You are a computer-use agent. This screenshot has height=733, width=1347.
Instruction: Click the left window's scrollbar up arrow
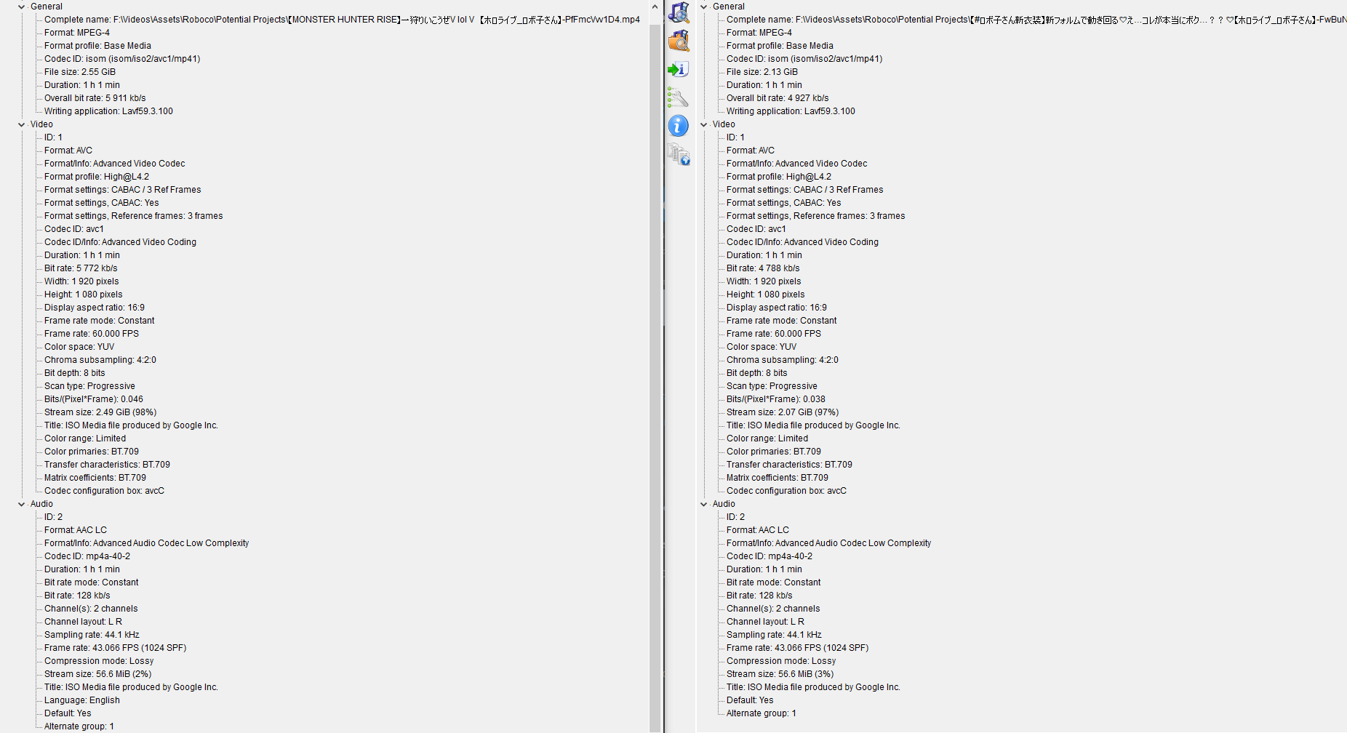[655, 7]
